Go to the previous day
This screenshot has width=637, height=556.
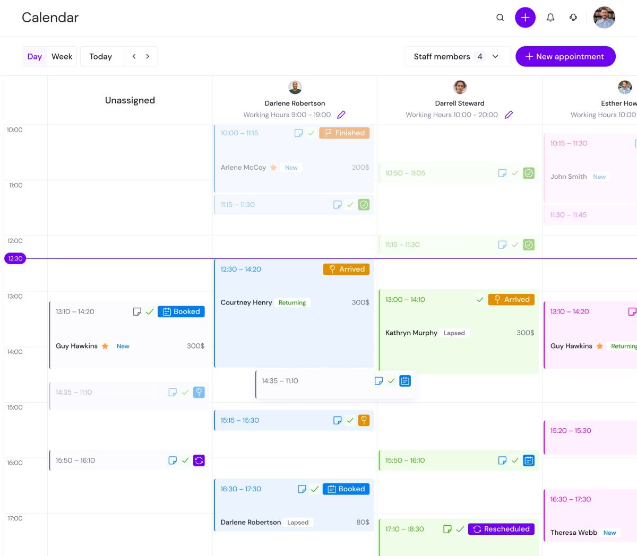click(134, 56)
